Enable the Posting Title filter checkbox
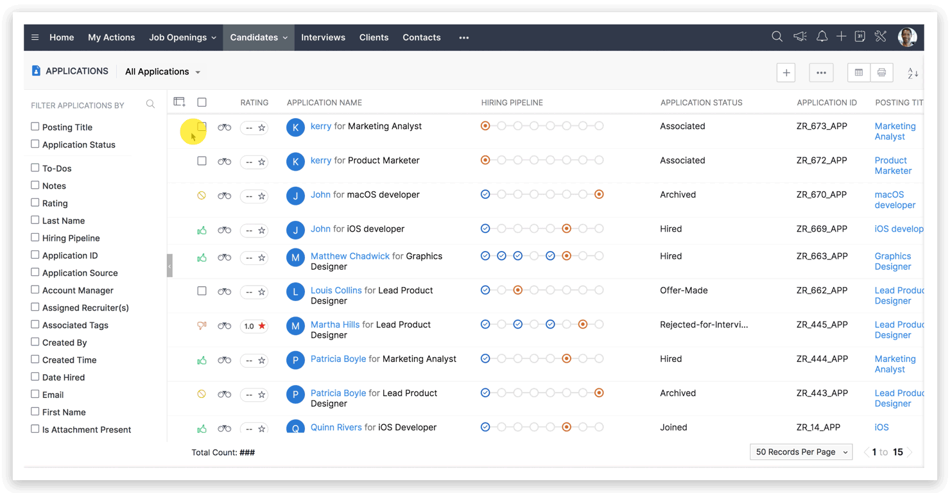 tap(35, 127)
